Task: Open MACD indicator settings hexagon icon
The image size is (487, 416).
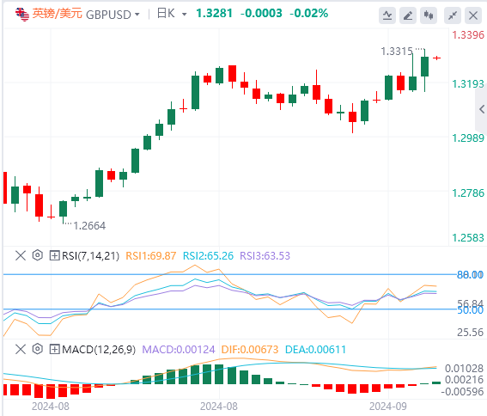Action: [x=37, y=349]
